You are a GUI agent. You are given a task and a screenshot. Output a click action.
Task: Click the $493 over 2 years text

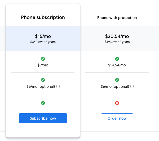pyautogui.click(x=117, y=42)
